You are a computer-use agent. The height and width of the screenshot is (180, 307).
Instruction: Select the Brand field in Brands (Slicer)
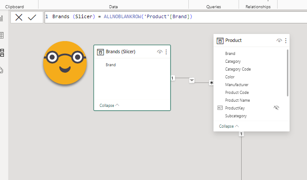[110, 65]
